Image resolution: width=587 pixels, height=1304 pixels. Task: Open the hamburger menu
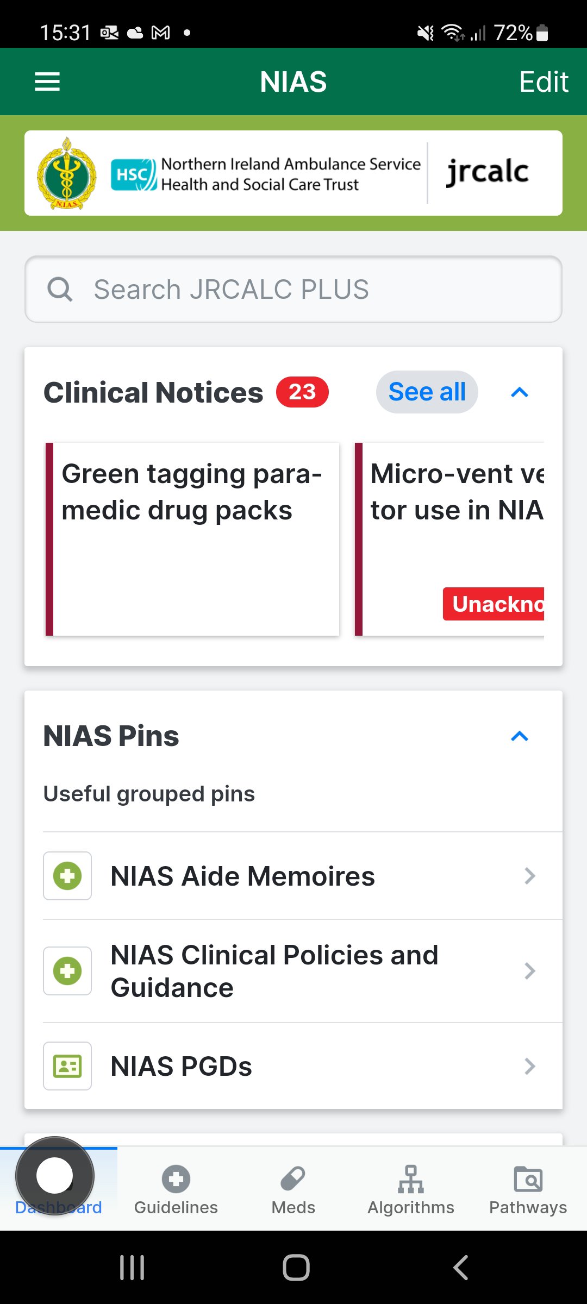pos(47,82)
